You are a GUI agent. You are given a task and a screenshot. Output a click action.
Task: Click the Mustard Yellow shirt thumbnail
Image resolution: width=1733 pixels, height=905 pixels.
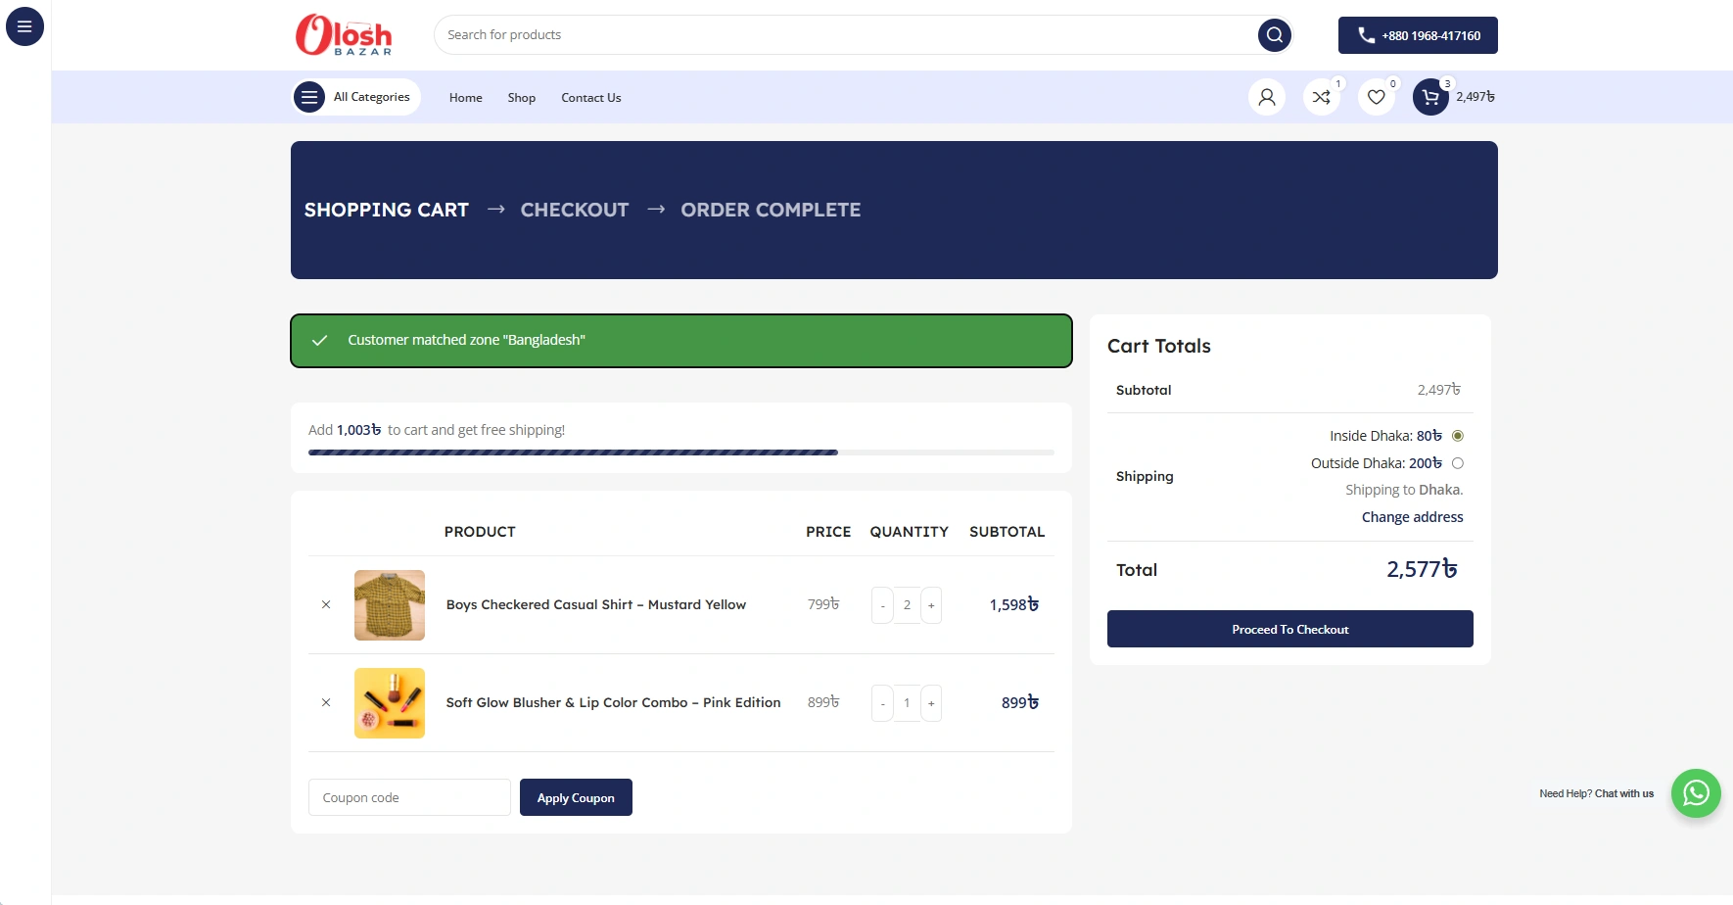390,605
